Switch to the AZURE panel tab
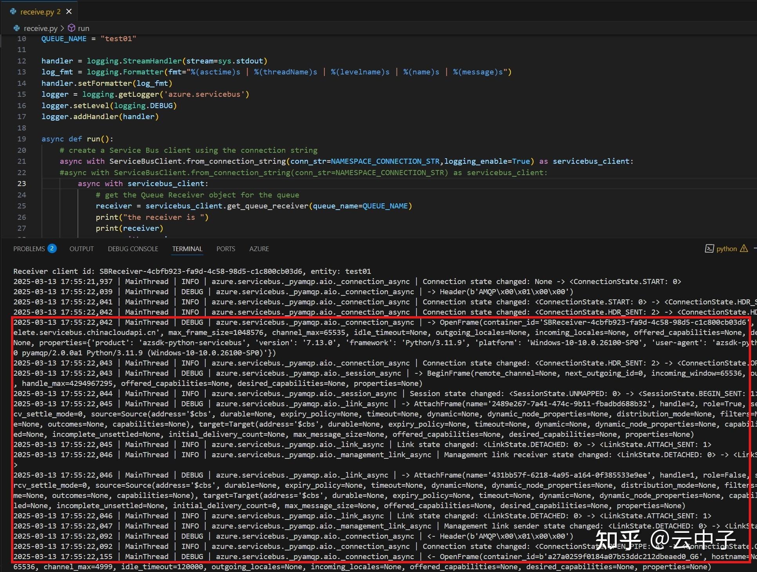 259,248
